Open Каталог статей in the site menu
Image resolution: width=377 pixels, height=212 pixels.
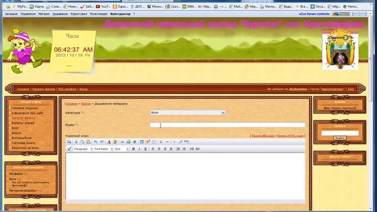pos(23,123)
